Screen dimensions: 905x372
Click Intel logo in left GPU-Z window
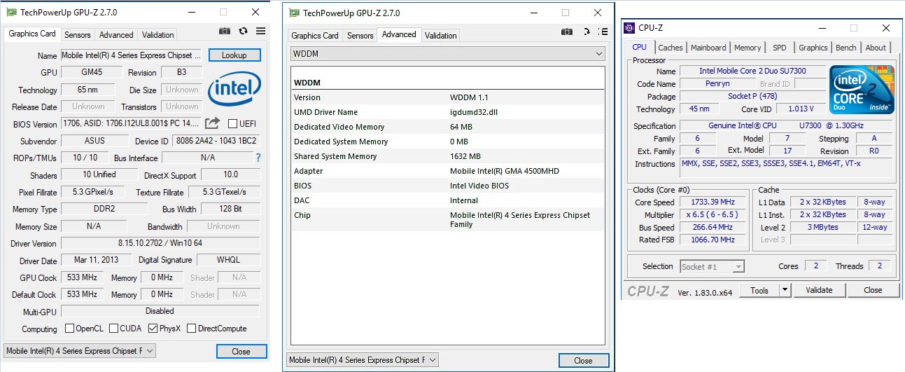234,88
